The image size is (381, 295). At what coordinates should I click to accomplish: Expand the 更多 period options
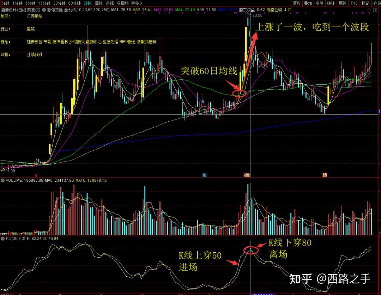(137, 3)
